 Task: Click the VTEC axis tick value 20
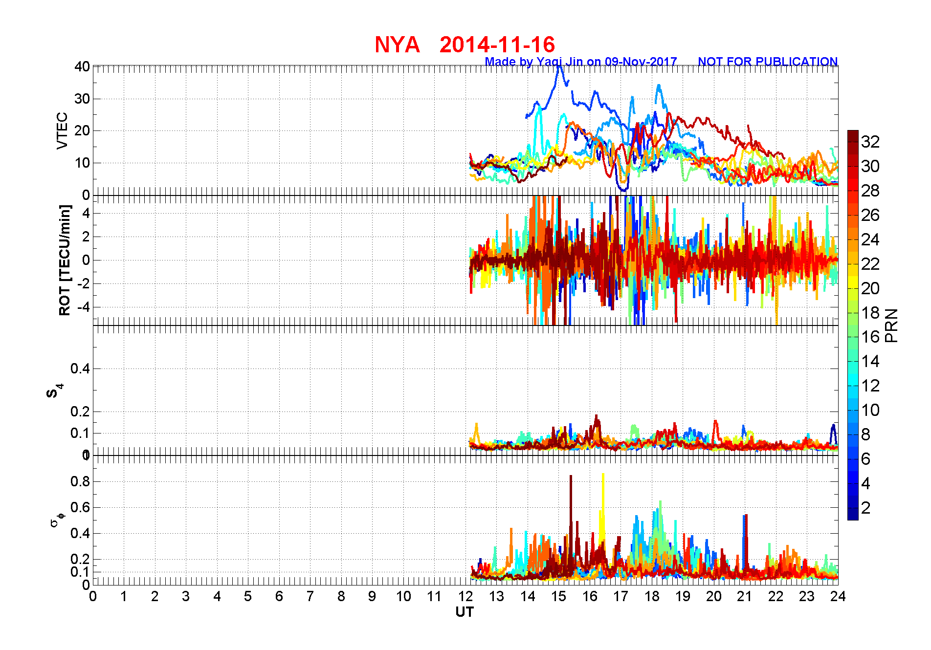tap(82, 130)
